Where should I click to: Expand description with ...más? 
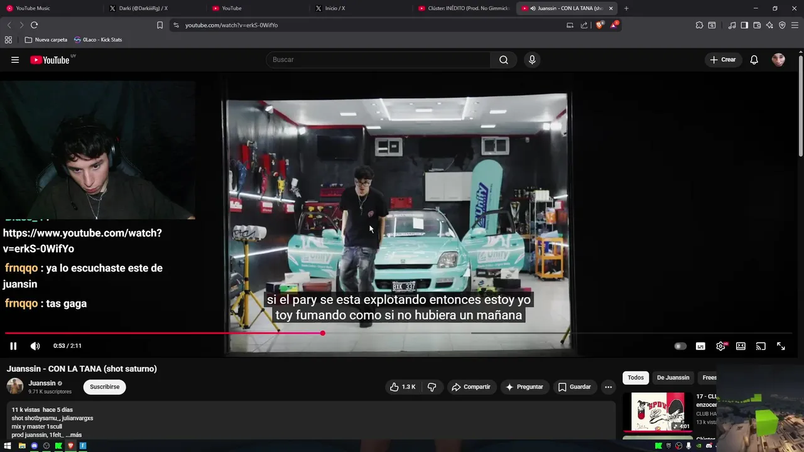click(75, 434)
